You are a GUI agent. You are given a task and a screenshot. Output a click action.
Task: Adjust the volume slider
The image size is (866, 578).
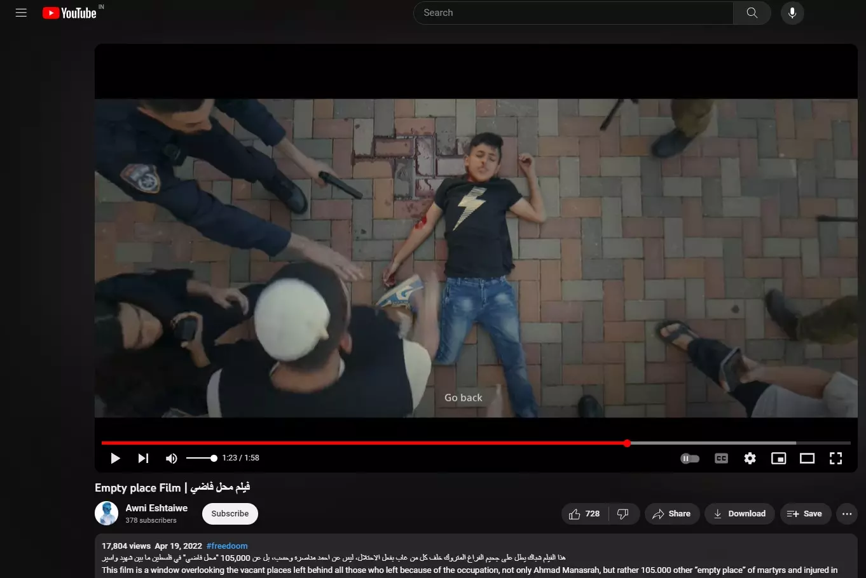pyautogui.click(x=202, y=458)
